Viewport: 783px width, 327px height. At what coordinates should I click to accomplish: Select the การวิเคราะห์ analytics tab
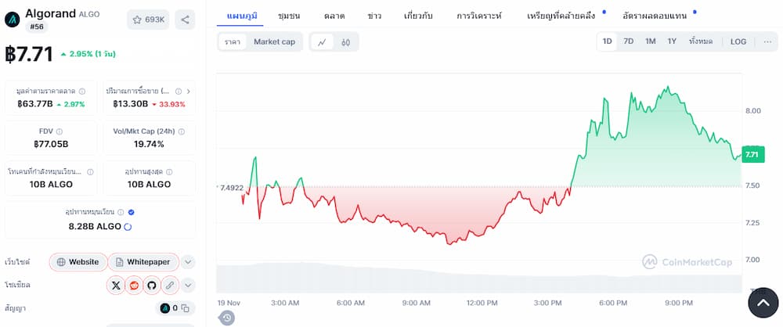[479, 16]
